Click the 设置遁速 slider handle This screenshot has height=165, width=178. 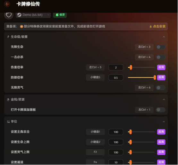[x=131, y=162]
